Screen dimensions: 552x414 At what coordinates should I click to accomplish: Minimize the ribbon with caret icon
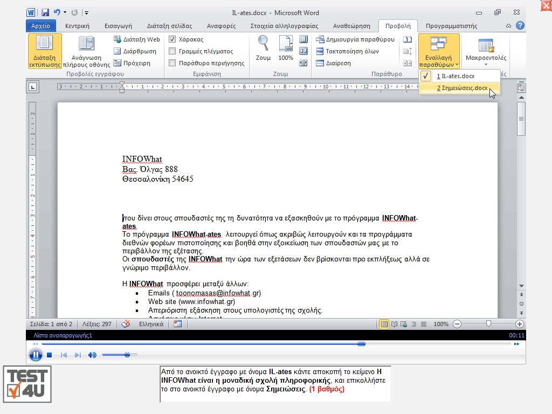click(x=508, y=26)
